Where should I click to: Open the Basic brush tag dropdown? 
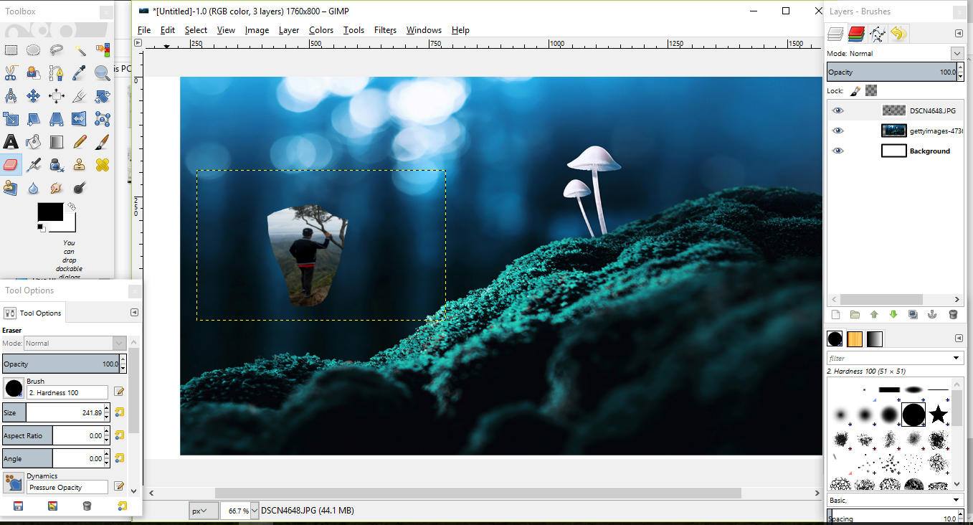(x=957, y=500)
